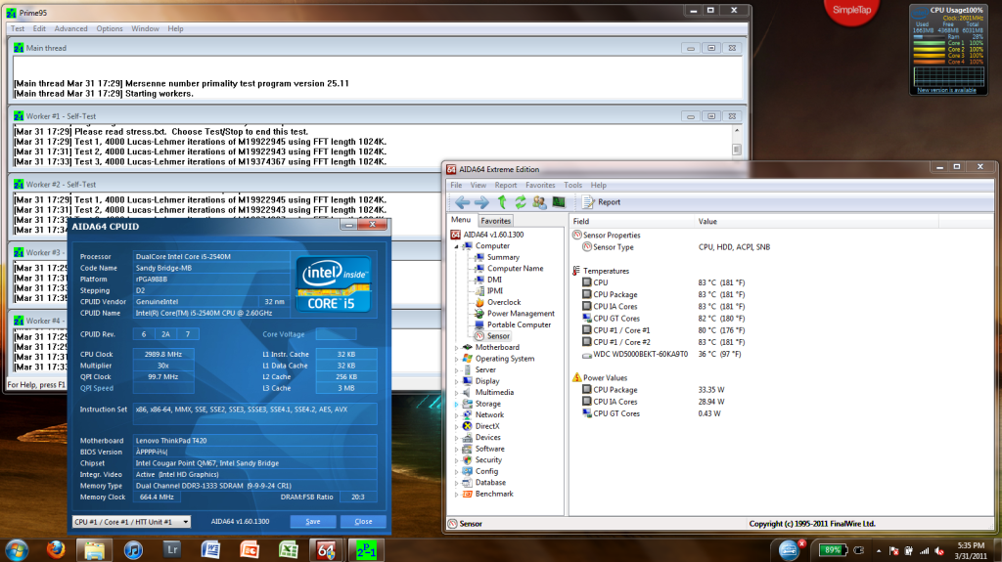Open the Overclock page in AIDA64 tree
This screenshot has width=1002, height=562.
(504, 302)
